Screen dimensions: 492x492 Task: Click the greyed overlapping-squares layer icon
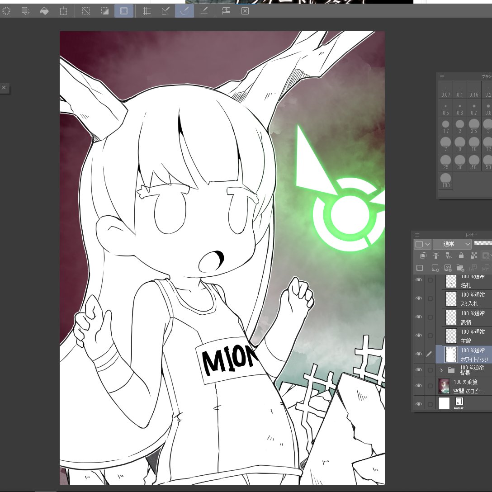coord(473,268)
